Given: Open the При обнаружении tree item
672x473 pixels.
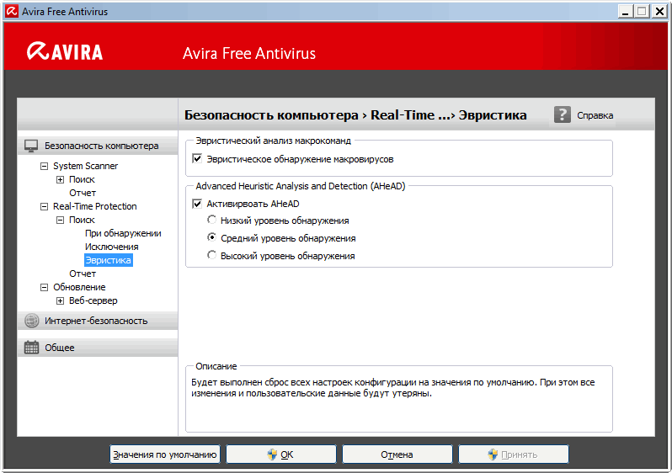Looking at the screenshot, I should [123, 233].
